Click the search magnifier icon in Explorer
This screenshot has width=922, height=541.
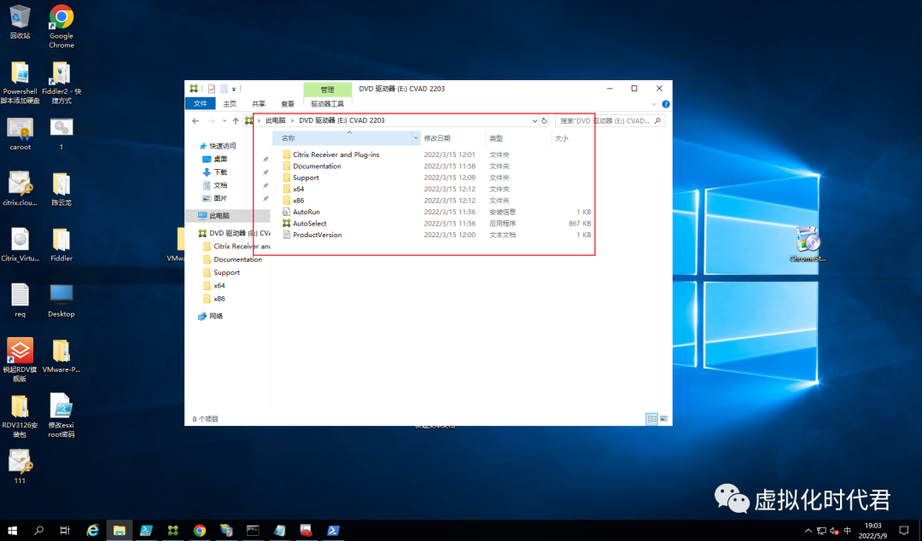point(657,120)
